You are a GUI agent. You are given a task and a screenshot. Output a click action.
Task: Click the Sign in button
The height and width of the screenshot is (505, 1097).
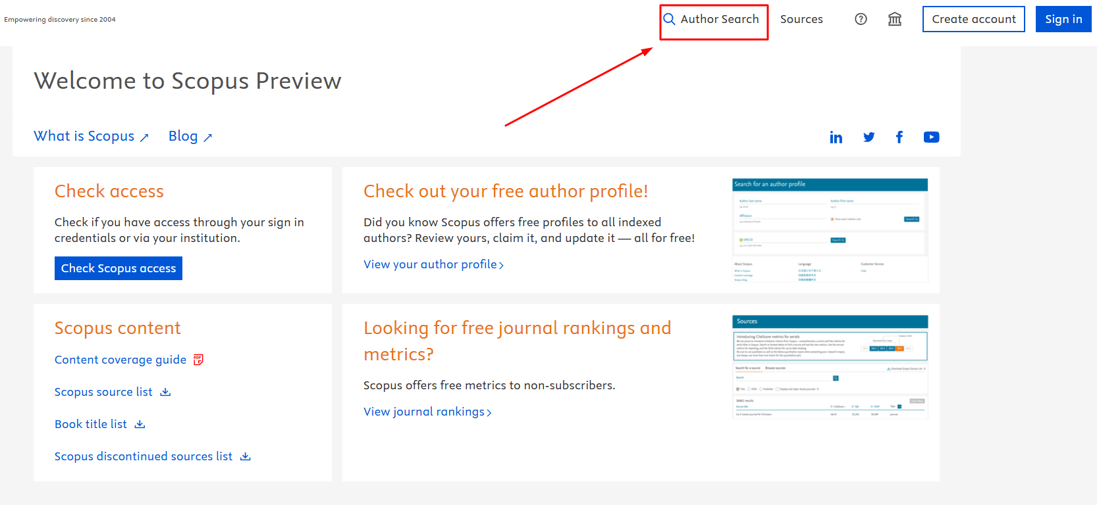click(1063, 19)
